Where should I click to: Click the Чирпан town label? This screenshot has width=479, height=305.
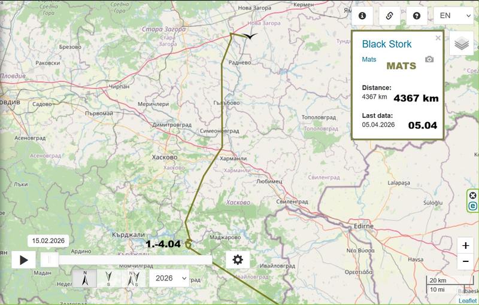click(119, 87)
